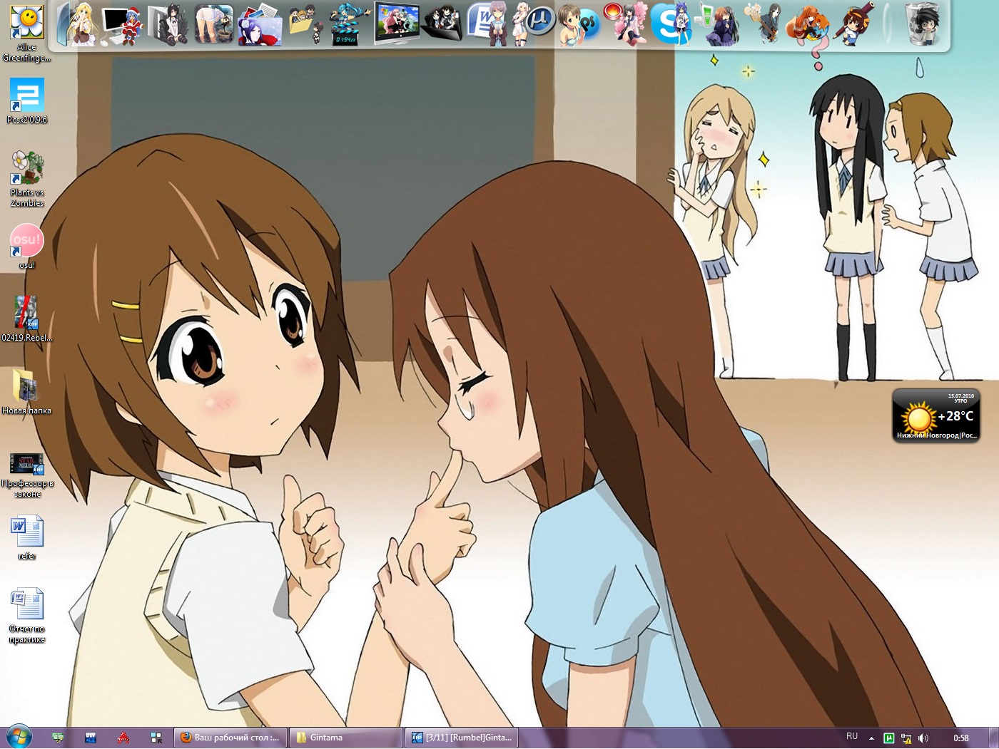Click the red quick launch icon in taskbar

tap(123, 738)
